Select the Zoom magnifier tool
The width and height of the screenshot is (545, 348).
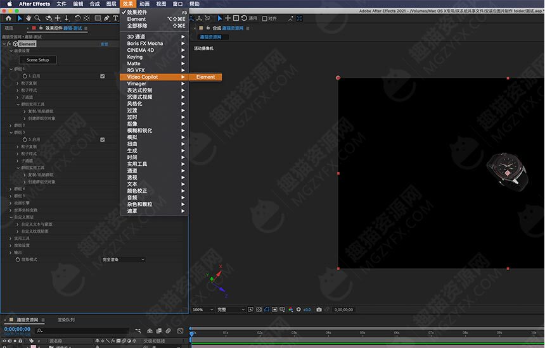click(x=37, y=18)
